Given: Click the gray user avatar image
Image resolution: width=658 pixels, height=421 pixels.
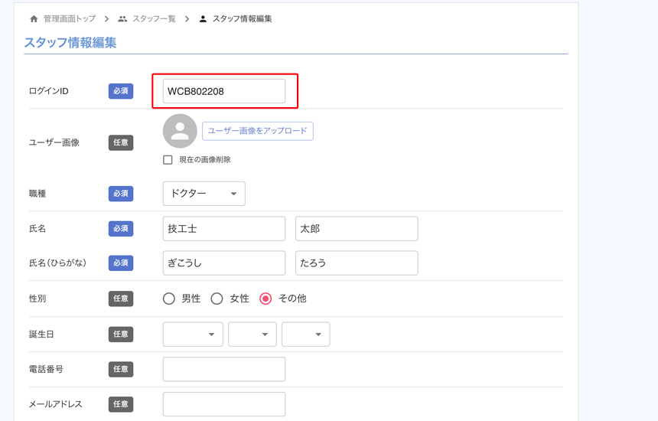Looking at the screenshot, I should coord(180,131).
